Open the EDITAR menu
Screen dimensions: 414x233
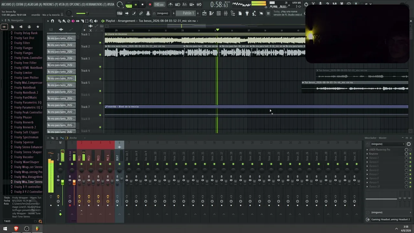click(x=22, y=5)
